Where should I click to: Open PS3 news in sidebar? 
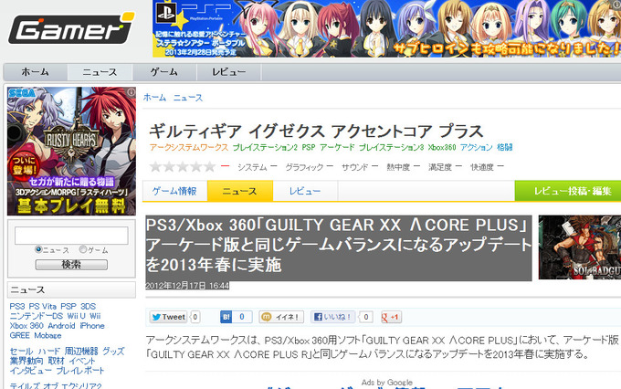pyautogui.click(x=17, y=306)
